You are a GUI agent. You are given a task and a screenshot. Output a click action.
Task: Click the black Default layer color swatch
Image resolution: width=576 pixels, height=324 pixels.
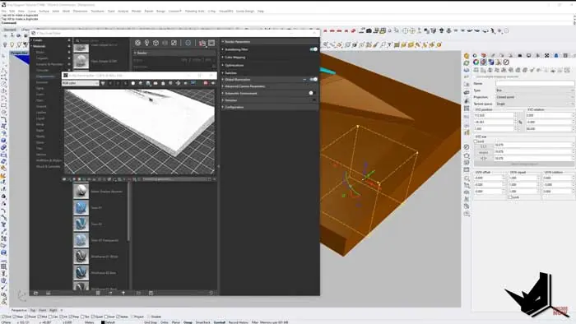click(x=103, y=322)
